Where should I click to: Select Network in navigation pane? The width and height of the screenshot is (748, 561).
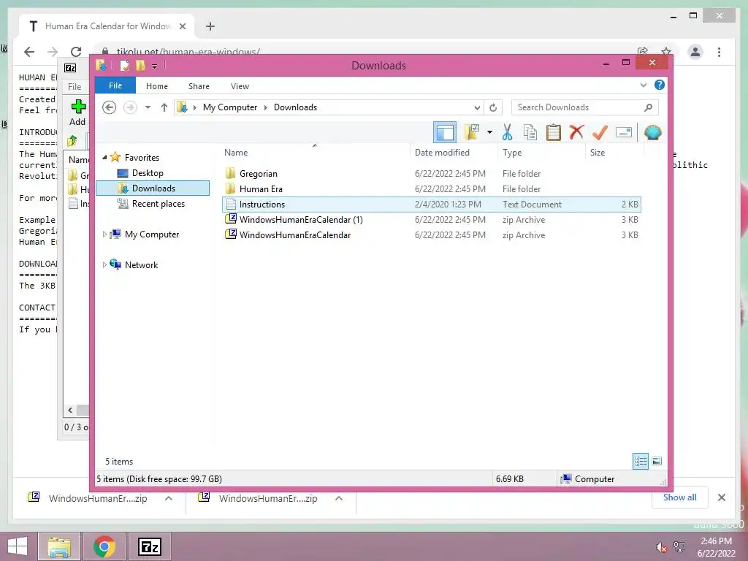click(141, 264)
